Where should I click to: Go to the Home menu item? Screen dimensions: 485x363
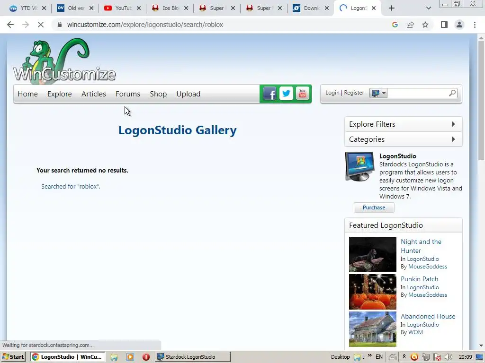[27, 94]
